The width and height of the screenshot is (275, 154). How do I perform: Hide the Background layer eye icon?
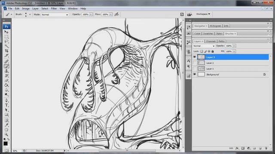click(x=195, y=74)
